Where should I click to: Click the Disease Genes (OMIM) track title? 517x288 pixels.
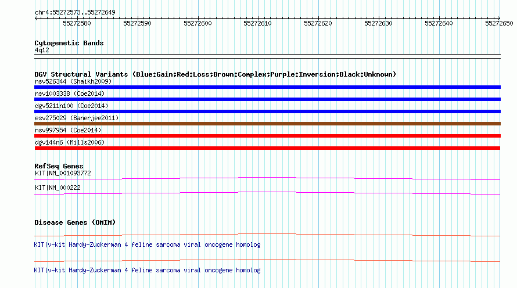[75, 222]
